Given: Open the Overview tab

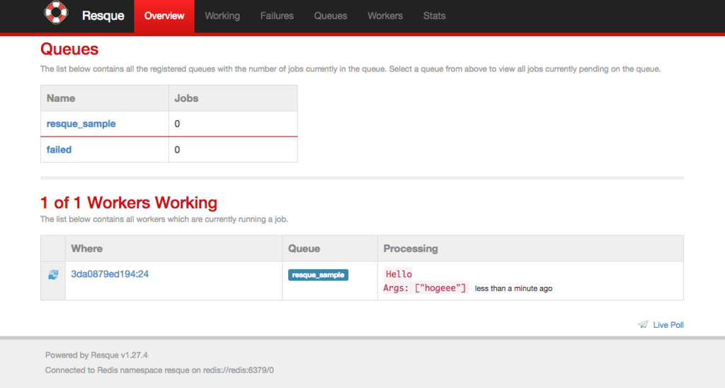Looking at the screenshot, I should [164, 16].
